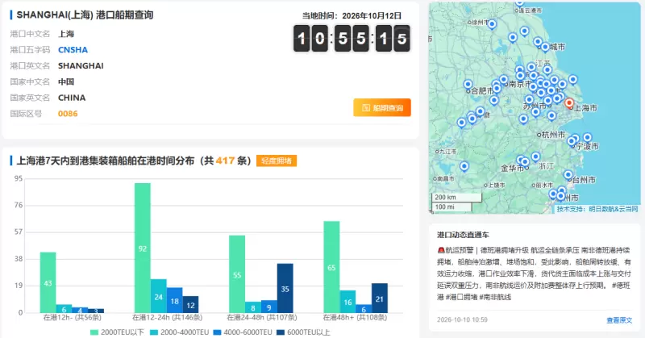Click the blue map marker beside 台州市

(568, 175)
